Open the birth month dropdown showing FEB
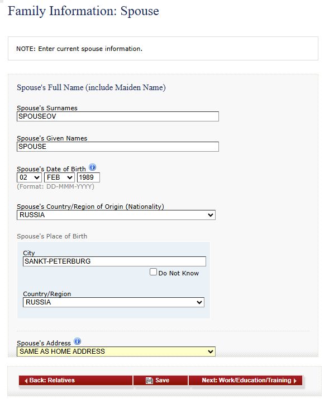 (x=59, y=177)
